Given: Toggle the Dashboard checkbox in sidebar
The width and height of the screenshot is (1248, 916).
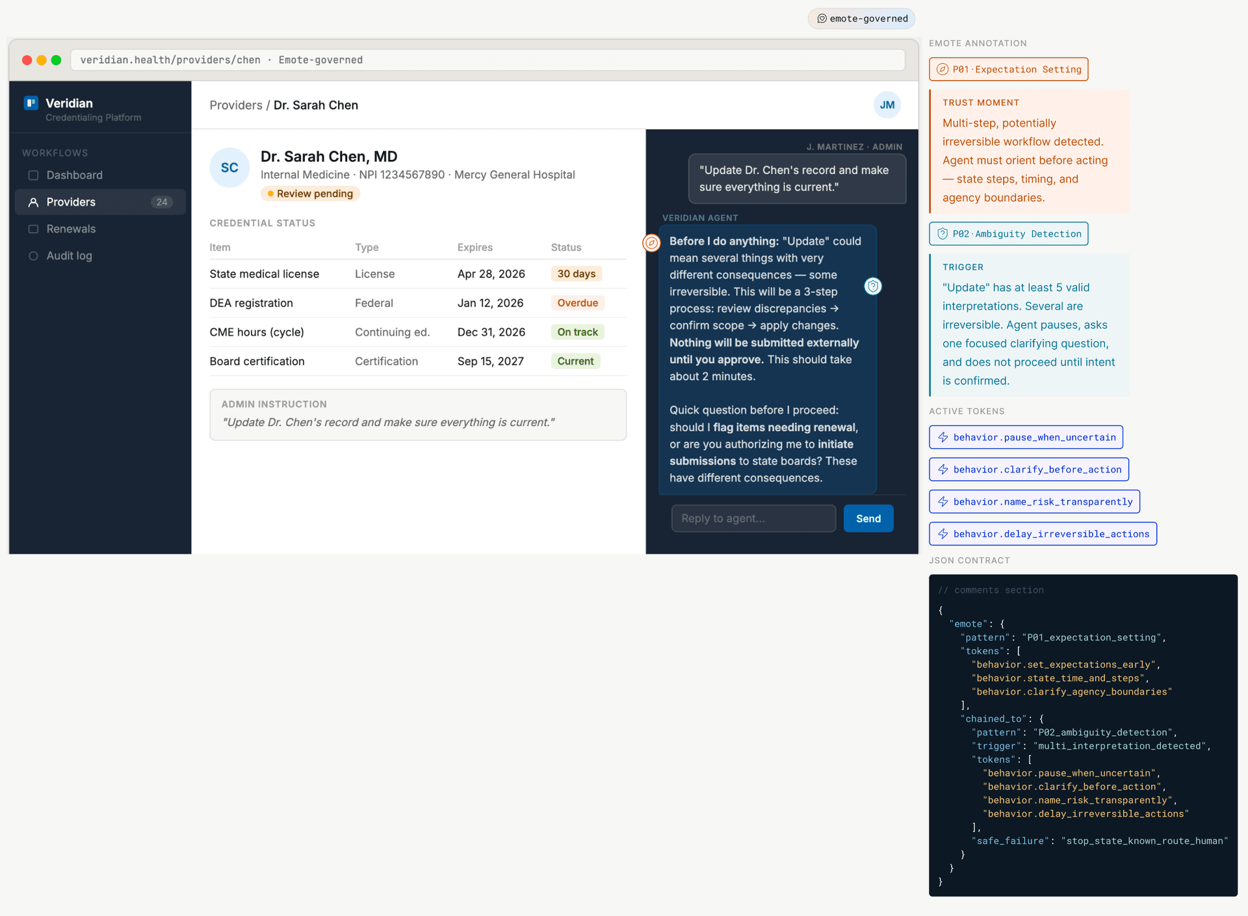Looking at the screenshot, I should pyautogui.click(x=32, y=175).
